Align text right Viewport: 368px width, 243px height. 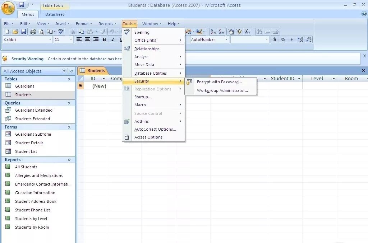(96, 39)
